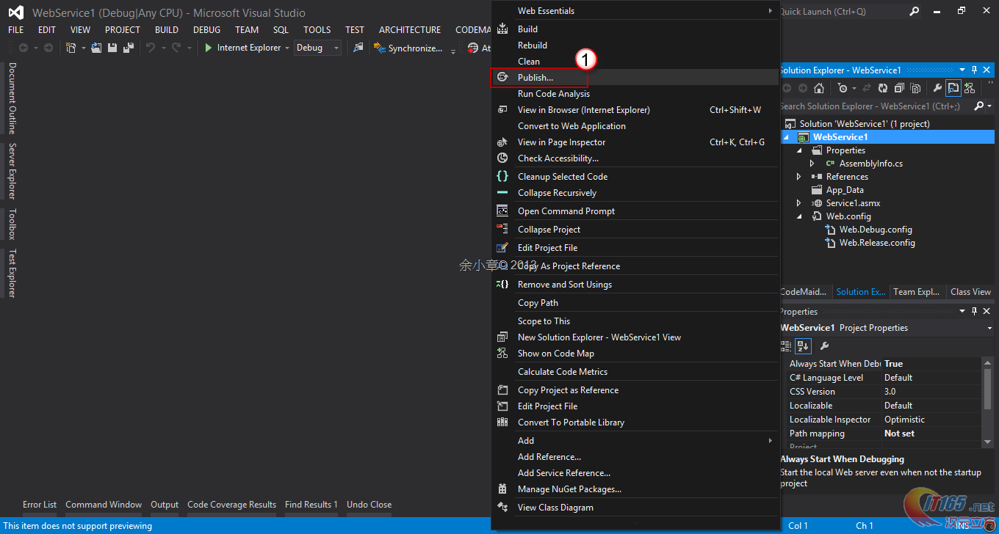Click the Solution Explorer search field

876,106
